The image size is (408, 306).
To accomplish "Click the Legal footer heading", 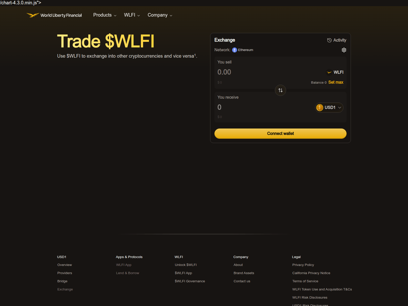I will pyautogui.click(x=296, y=257).
